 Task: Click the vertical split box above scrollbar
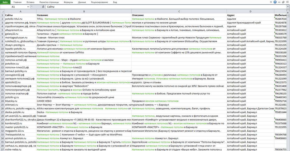[288, 11]
